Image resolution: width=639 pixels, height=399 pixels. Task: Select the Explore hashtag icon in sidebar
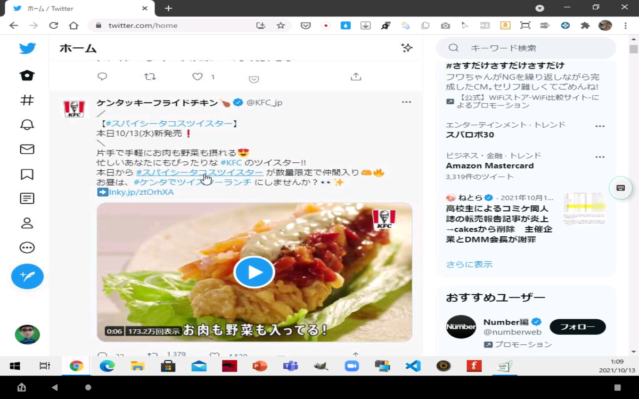point(27,100)
